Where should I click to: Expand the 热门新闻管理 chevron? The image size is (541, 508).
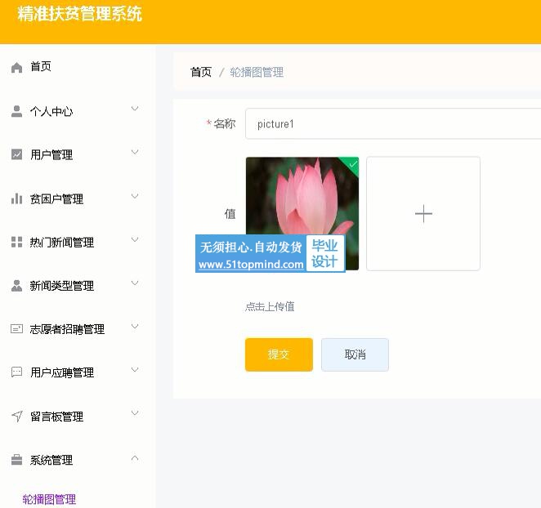pyautogui.click(x=135, y=239)
